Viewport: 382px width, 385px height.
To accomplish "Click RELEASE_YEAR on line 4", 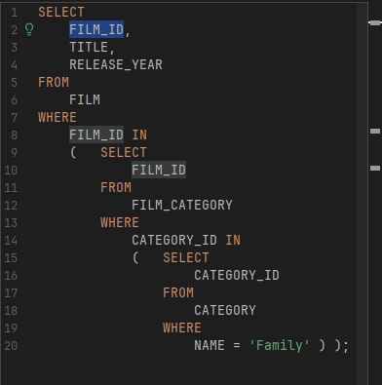I will [x=116, y=64].
